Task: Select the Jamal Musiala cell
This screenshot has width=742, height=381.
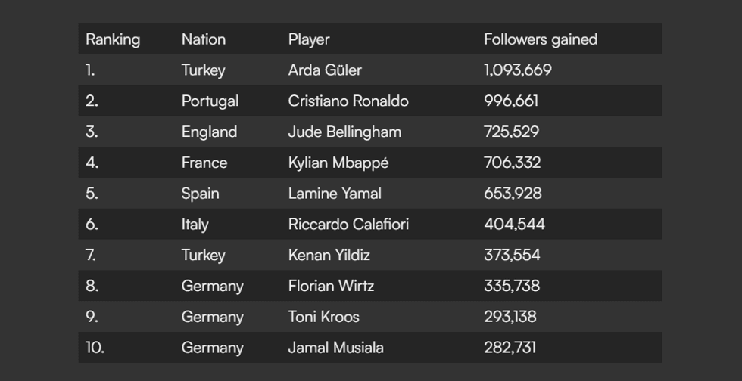Action: 335,348
